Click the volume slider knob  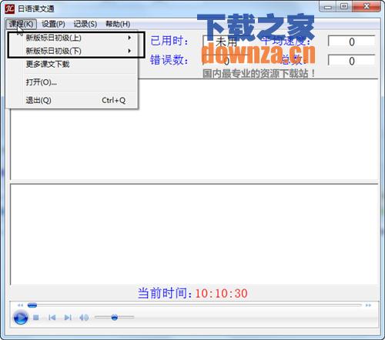[115, 318]
